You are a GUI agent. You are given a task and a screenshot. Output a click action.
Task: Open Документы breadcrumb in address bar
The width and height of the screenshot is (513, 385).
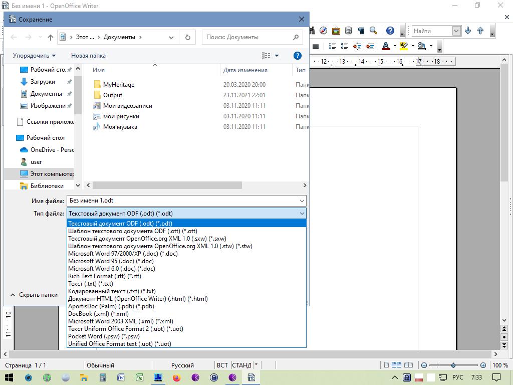pos(119,37)
